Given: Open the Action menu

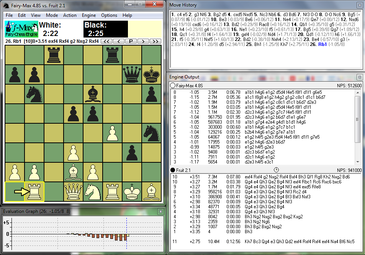Looking at the screenshot, I should pyautogui.click(x=70, y=15).
